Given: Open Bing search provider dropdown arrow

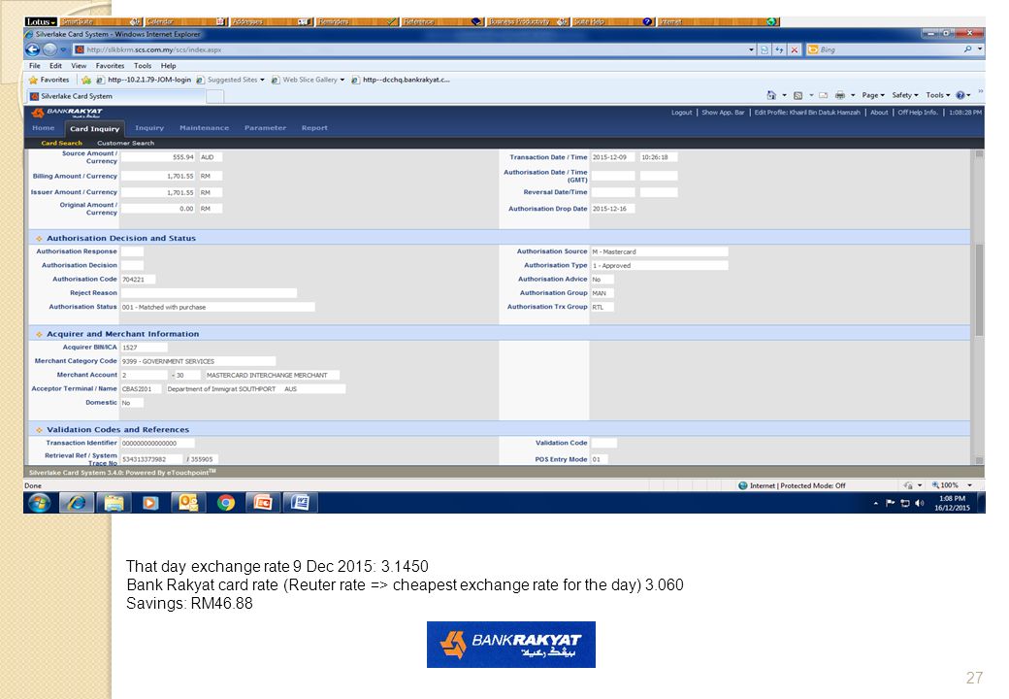Looking at the screenshot, I should (980, 49).
